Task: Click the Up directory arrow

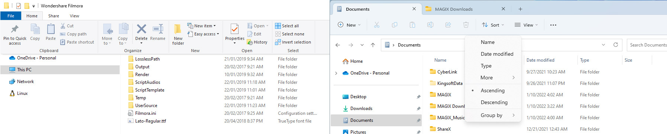Action: tap(373, 45)
